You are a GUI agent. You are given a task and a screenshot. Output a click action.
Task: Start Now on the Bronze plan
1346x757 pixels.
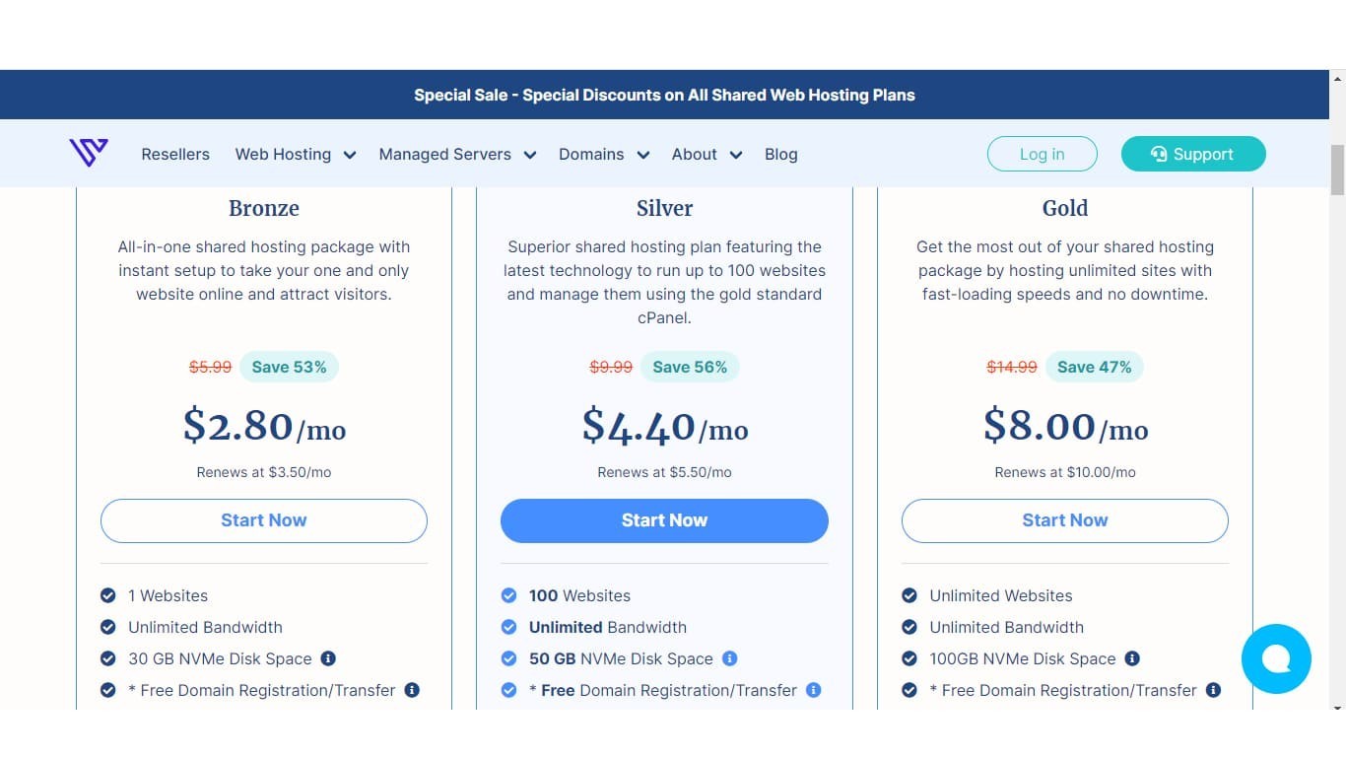pyautogui.click(x=264, y=520)
